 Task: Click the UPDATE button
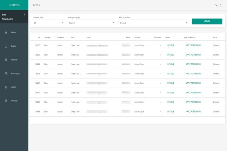(x=207, y=21)
